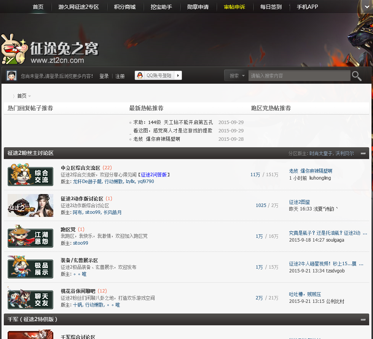Screen dimensions: 373x339
Task: Open moderator sitoo99 under 跑区党
Action: coord(80,243)
